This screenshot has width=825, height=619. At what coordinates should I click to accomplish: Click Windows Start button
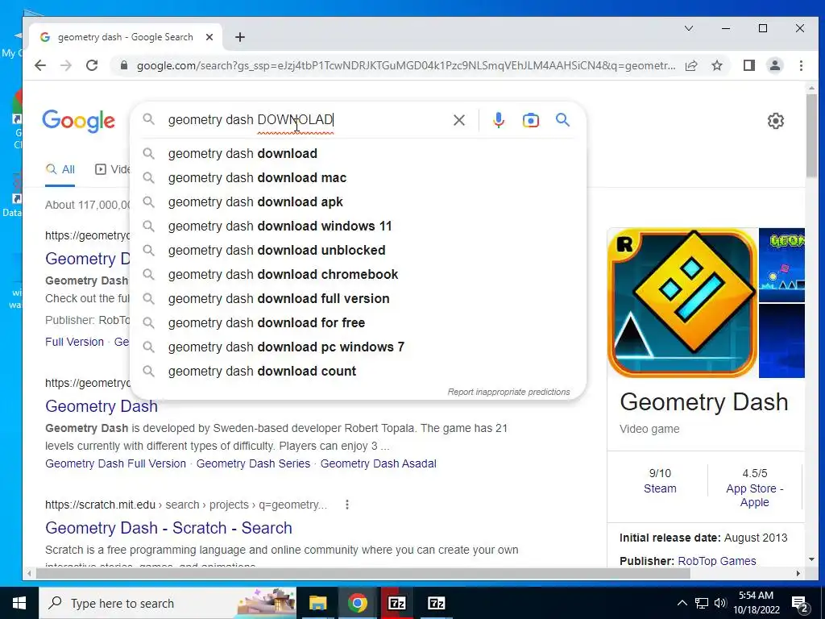click(19, 603)
